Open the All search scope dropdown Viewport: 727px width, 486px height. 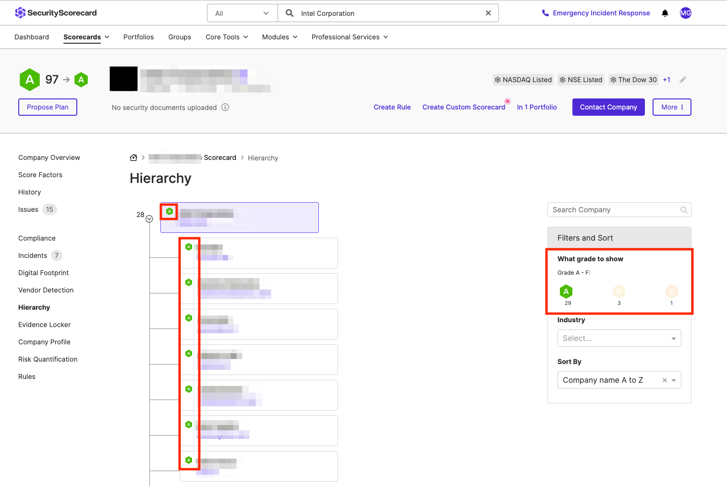pos(242,13)
